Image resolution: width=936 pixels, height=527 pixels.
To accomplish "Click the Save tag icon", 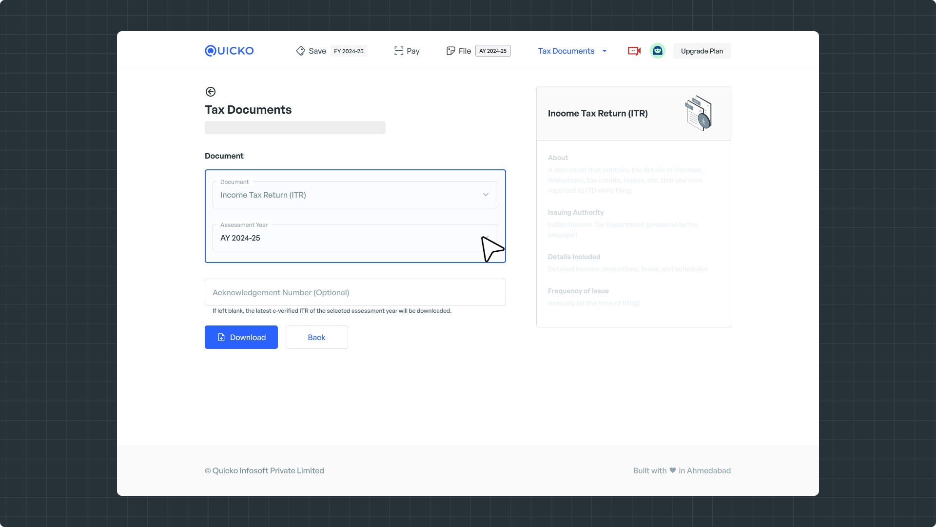I will (x=300, y=51).
